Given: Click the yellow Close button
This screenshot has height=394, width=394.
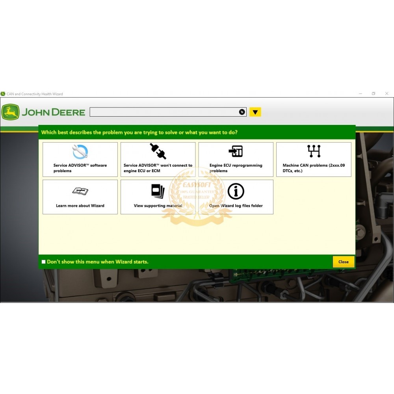Looking at the screenshot, I should [343, 262].
